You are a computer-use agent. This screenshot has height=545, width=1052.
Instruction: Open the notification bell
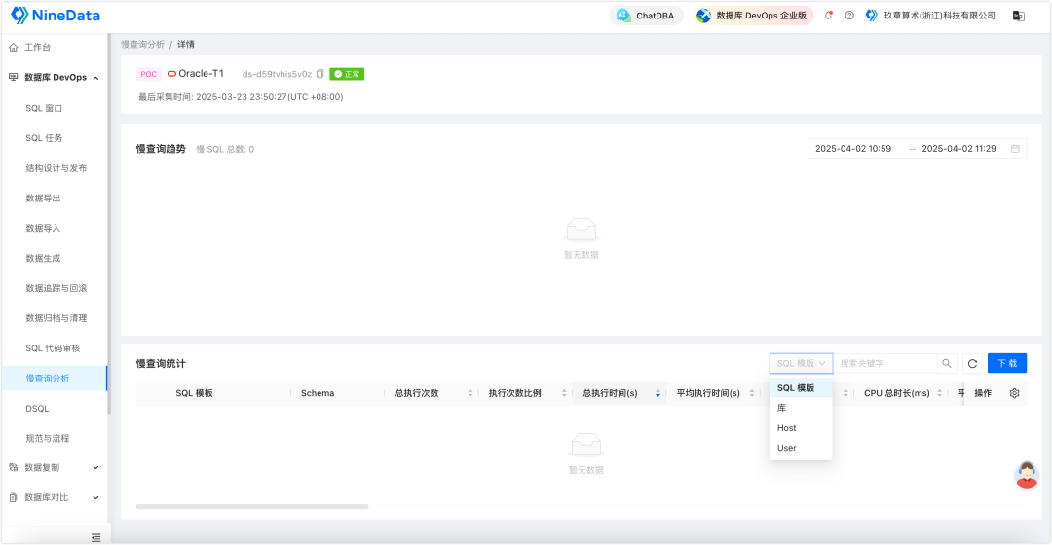[x=829, y=16]
